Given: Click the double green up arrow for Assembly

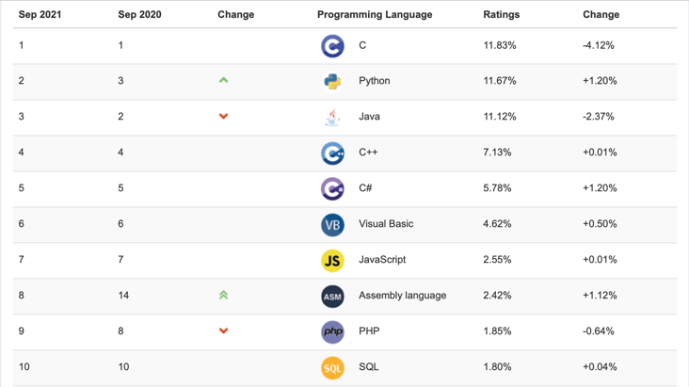Looking at the screenshot, I should (x=223, y=295).
